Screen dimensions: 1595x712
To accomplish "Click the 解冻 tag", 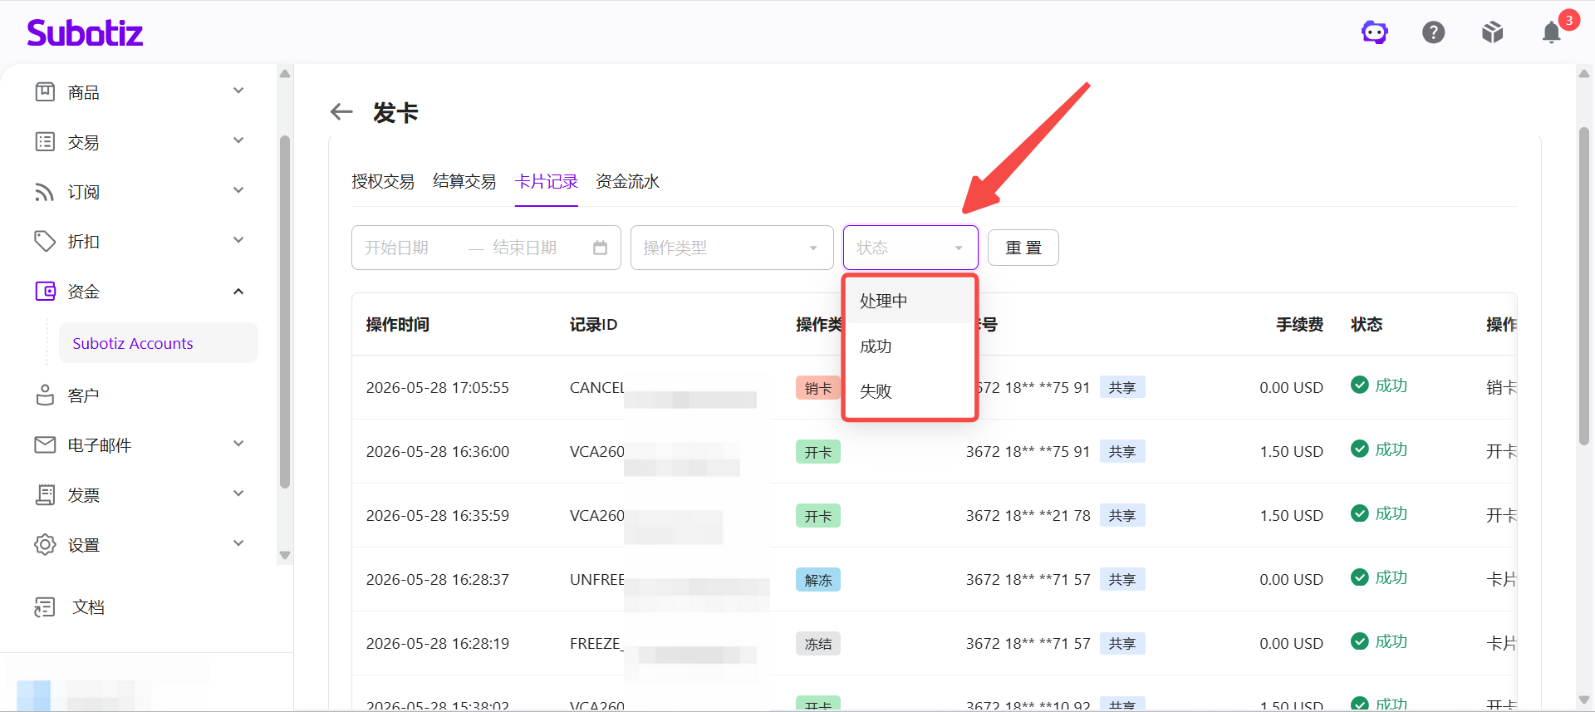I will 818,580.
